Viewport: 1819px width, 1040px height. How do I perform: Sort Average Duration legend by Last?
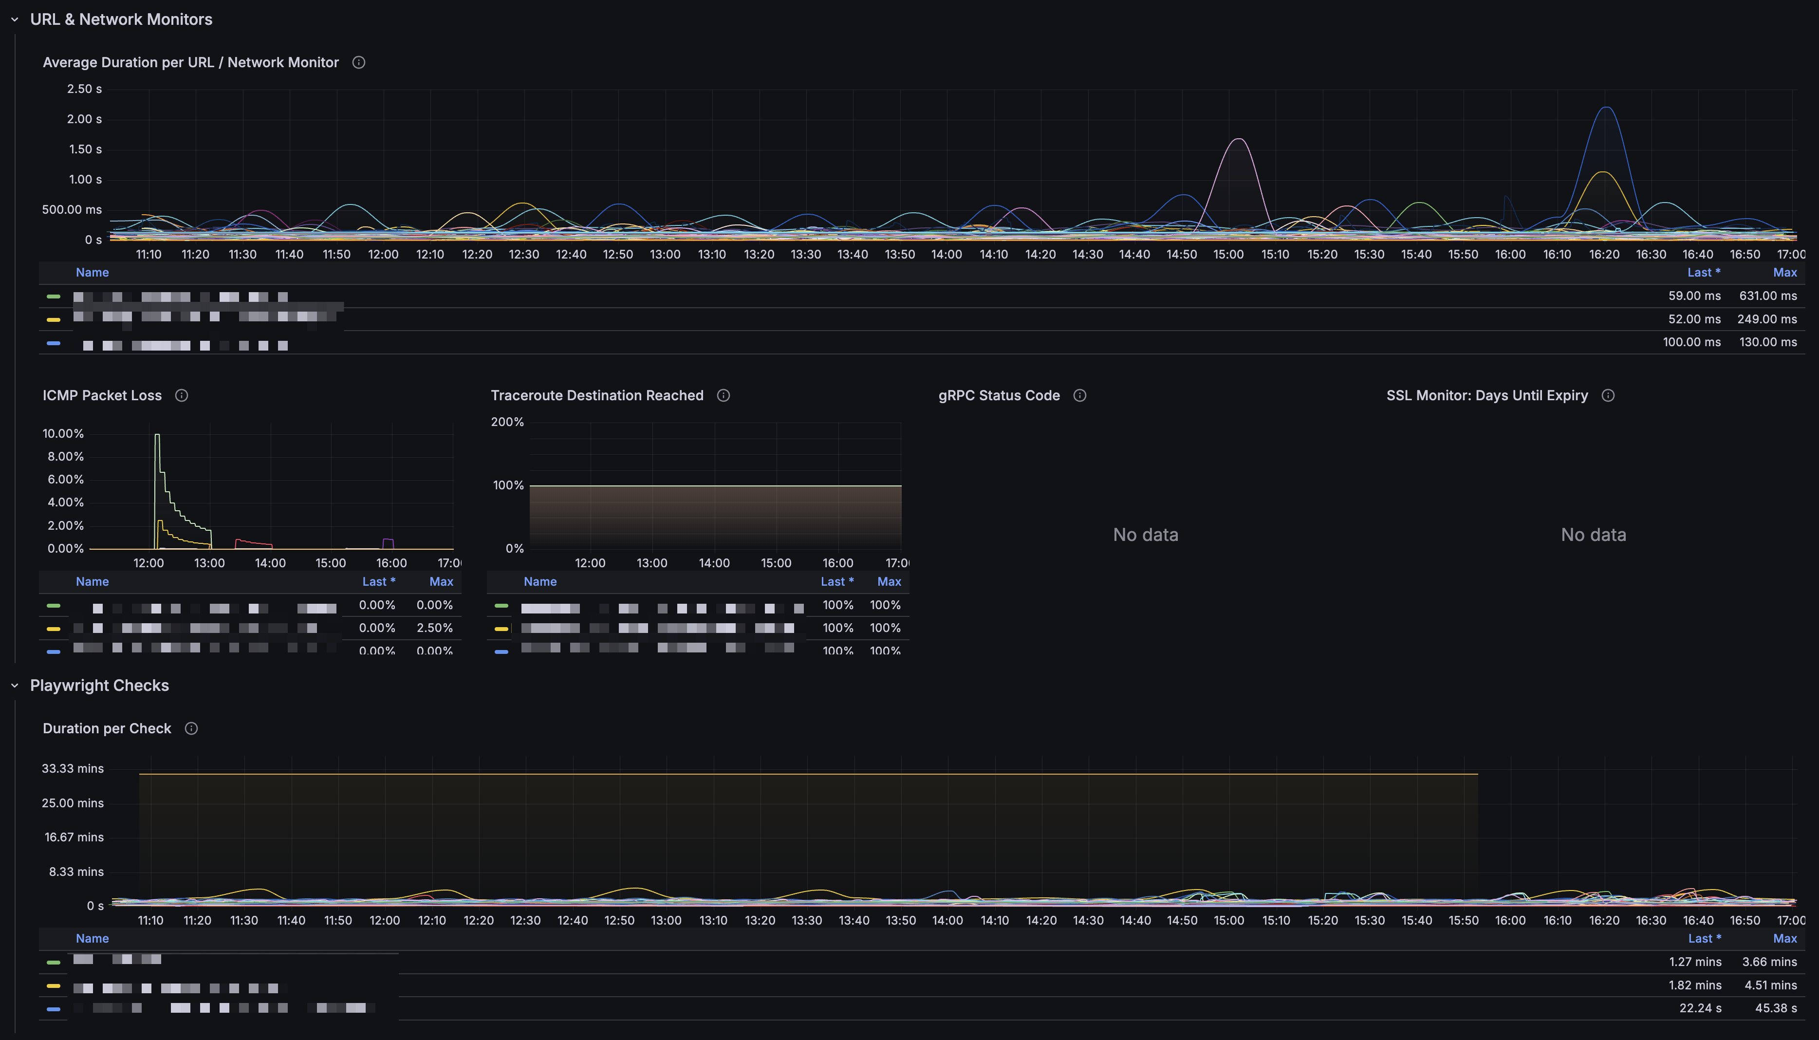[x=1703, y=273]
